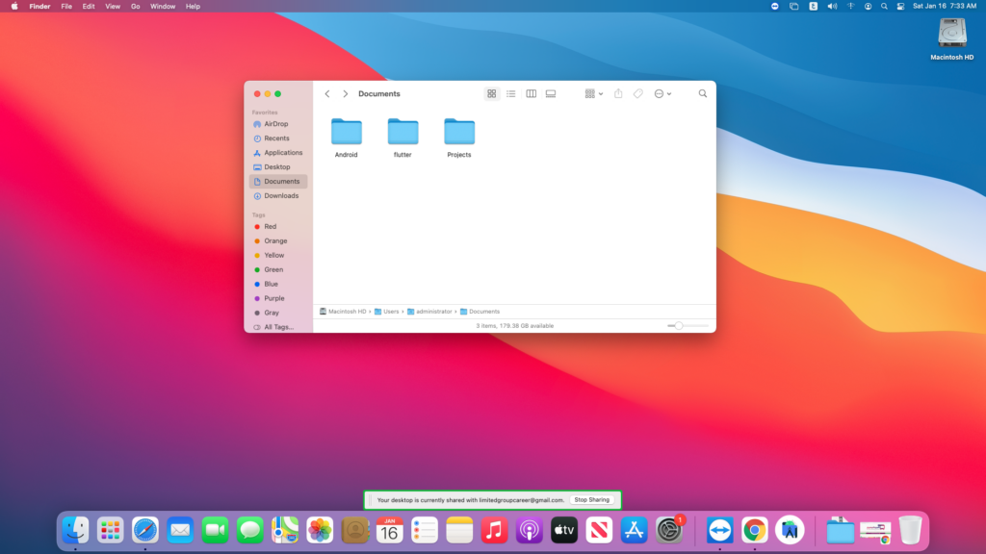
Task: Open Mail from the Dock
Action: 180,531
